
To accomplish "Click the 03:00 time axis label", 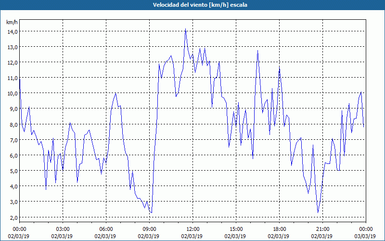I will tap(63, 229).
